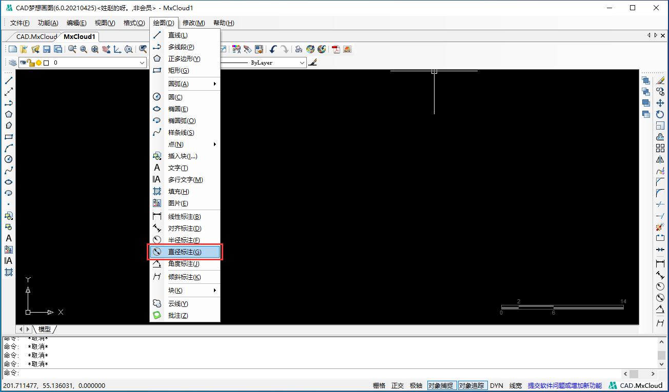The width and height of the screenshot is (669, 392).
Task: Select the 模型 model tab
Action: pos(45,329)
